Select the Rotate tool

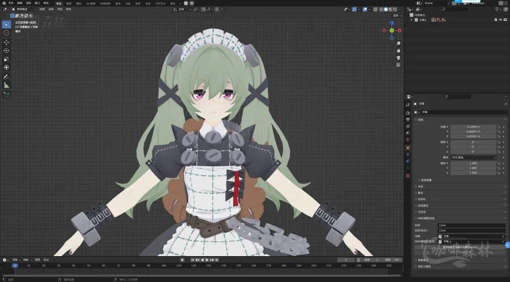click(x=6, y=51)
